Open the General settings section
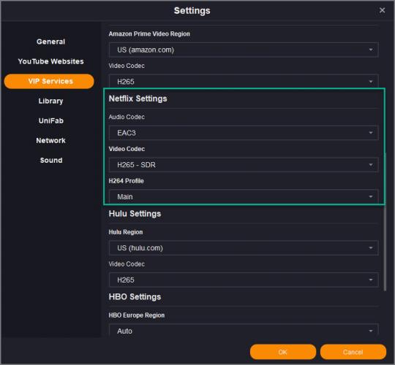This screenshot has height=365, width=395. tap(50, 42)
